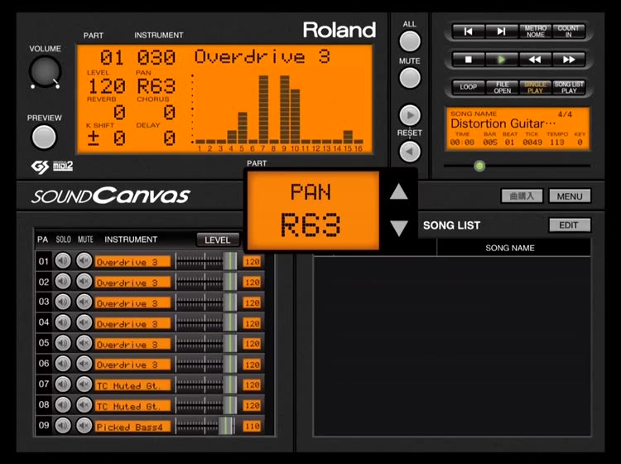Viewport: 621px width, 464px height.
Task: Click the PAN R63 value in main display
Action: pyautogui.click(x=156, y=86)
